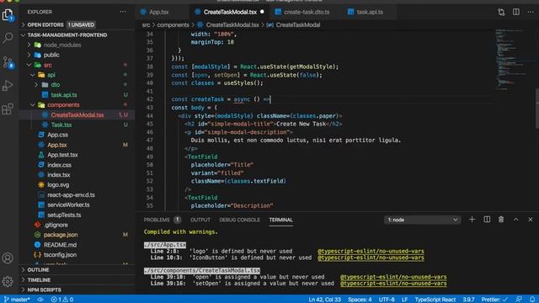
Task: Click the components breadcrumb segment
Action: click(173, 25)
